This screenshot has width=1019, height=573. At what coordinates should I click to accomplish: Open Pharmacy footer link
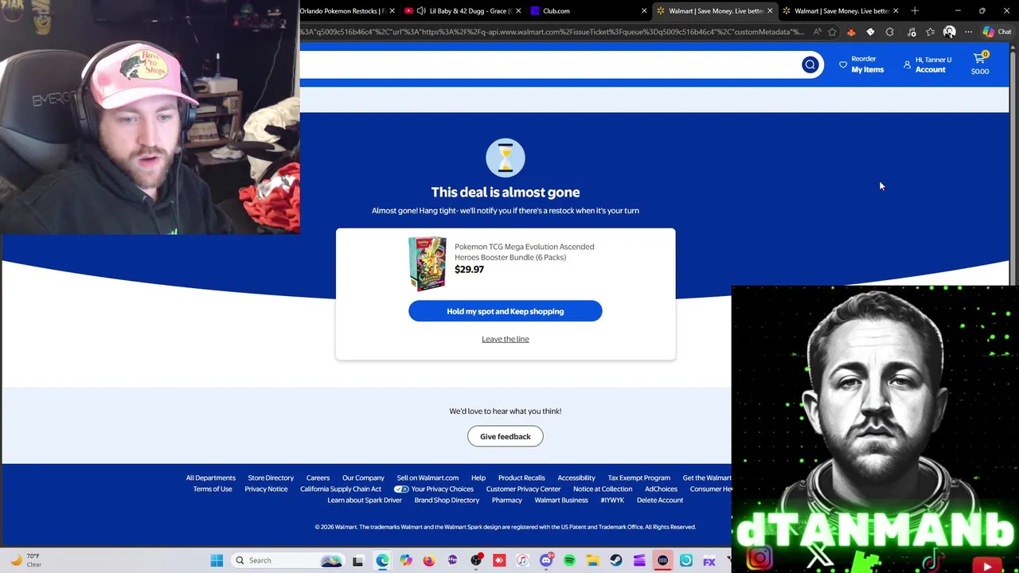click(x=507, y=501)
